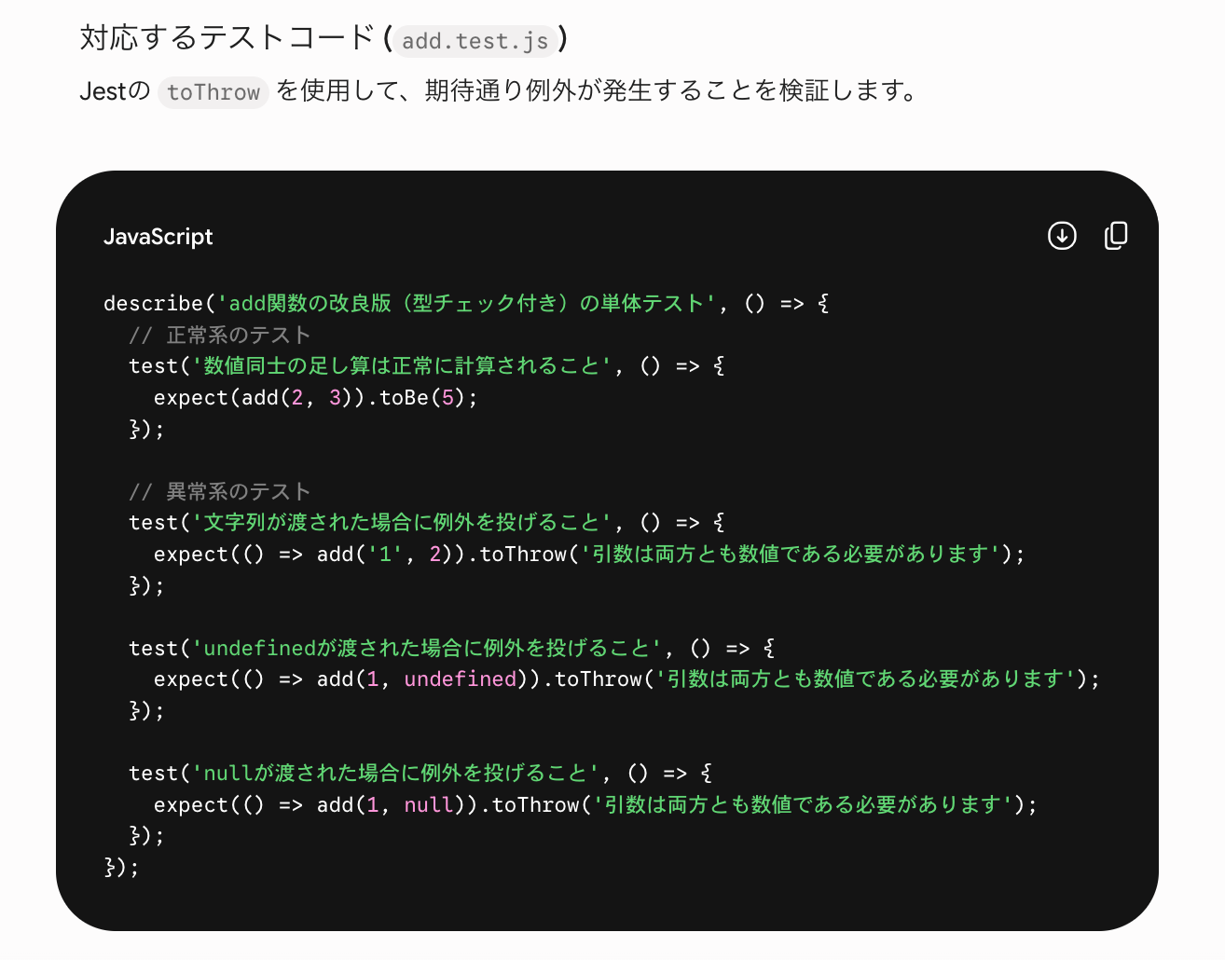Click the test title 数値同士の足し算は正常に計算されること
1225x960 pixels.
402,366
